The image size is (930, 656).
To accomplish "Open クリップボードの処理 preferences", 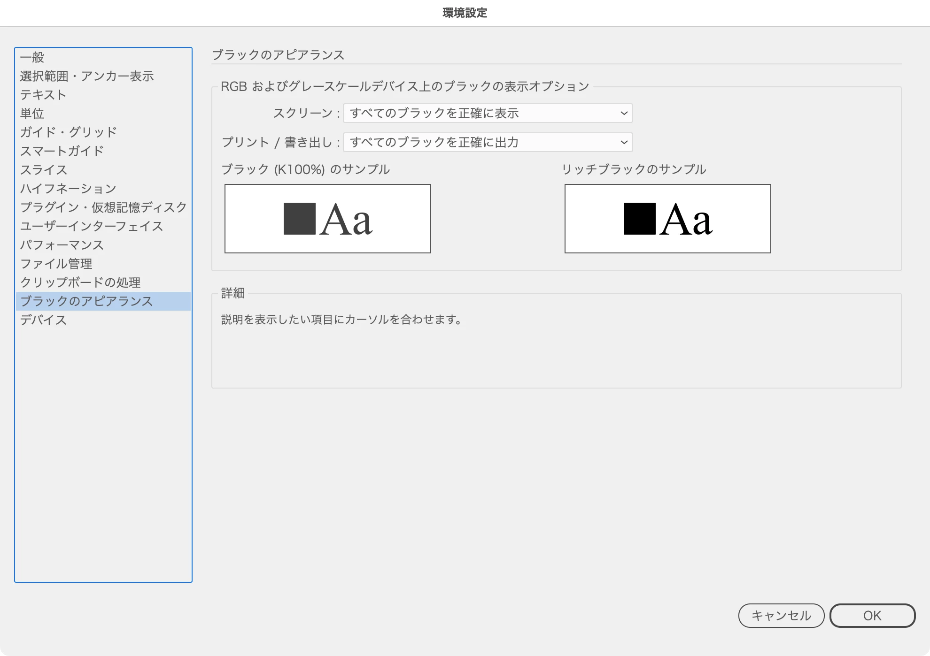I will pos(80,282).
